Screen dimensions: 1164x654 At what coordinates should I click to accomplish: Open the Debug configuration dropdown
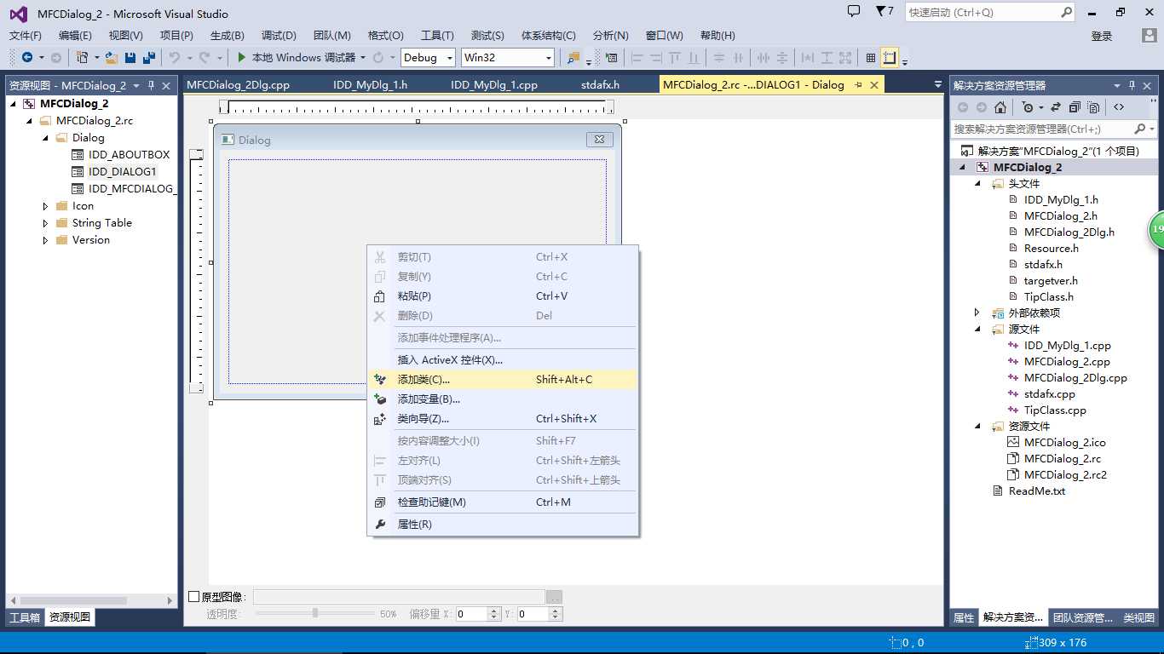pyautogui.click(x=429, y=57)
